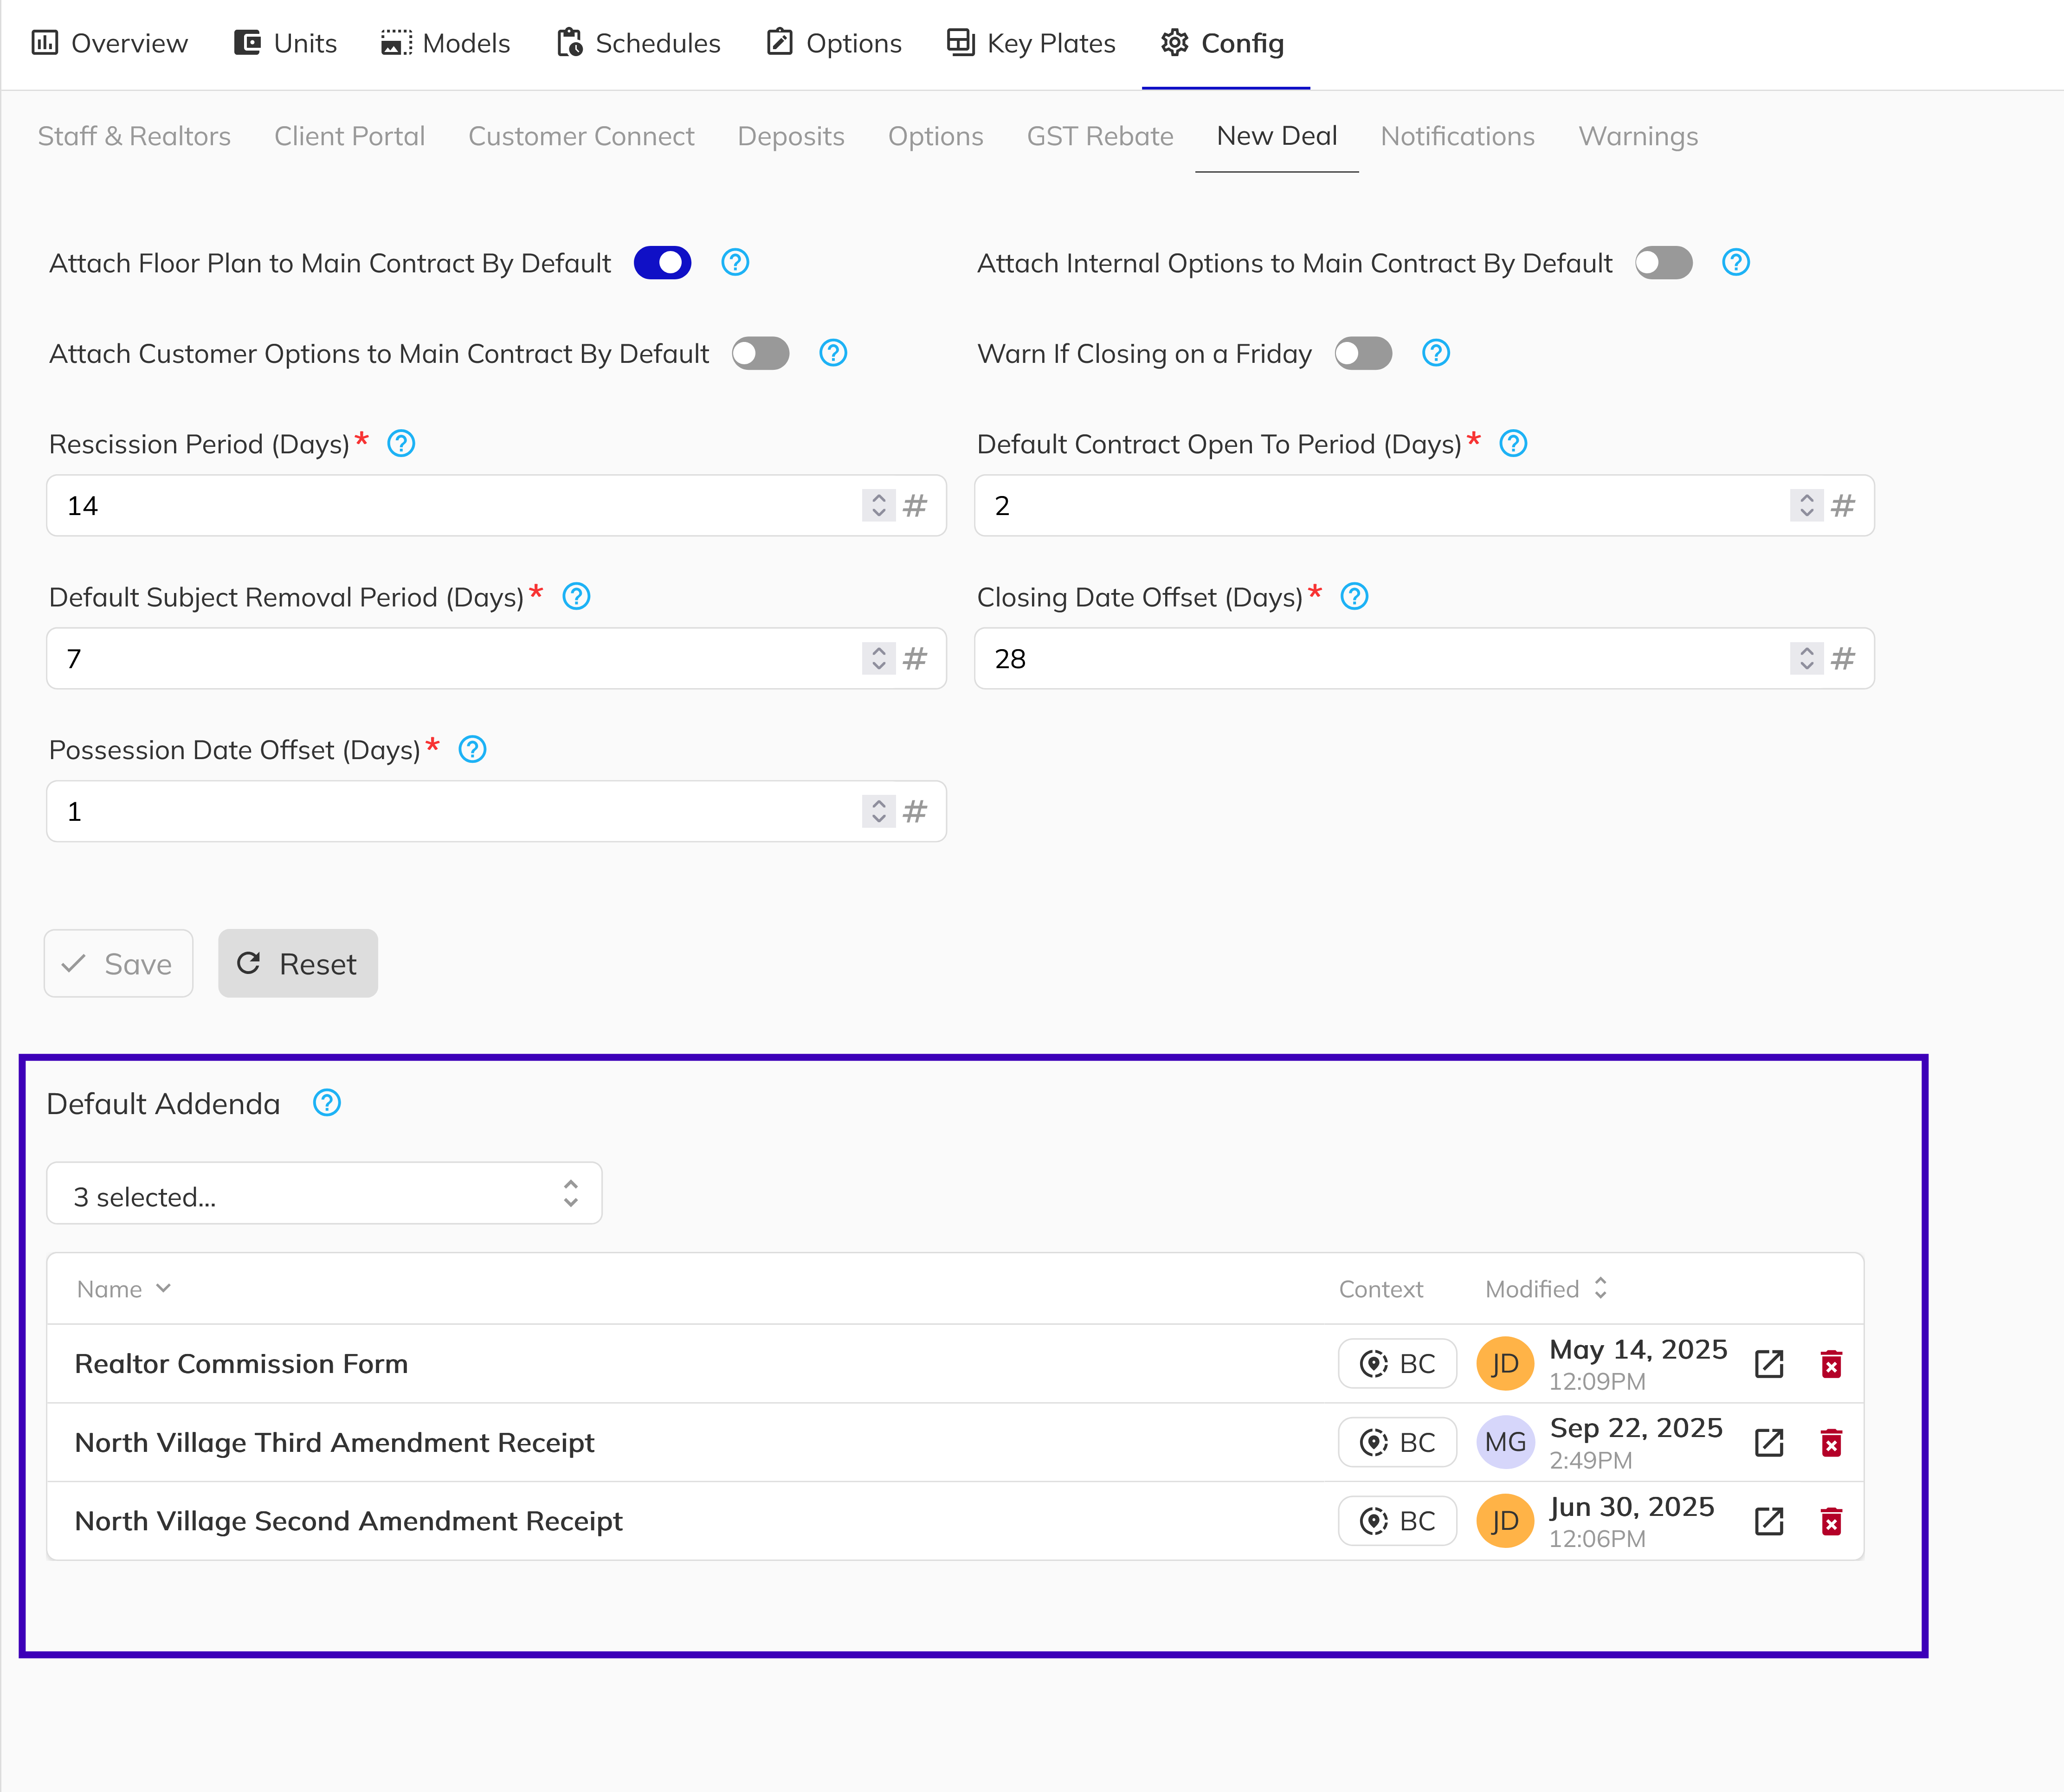Open the Options sub-tab under Config
Viewport: 2064px width, 1792px height.
click(936, 136)
